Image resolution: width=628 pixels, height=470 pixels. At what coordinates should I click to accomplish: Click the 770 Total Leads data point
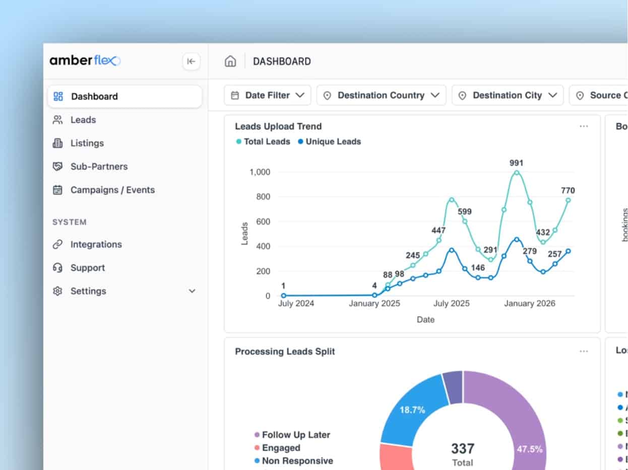click(568, 200)
